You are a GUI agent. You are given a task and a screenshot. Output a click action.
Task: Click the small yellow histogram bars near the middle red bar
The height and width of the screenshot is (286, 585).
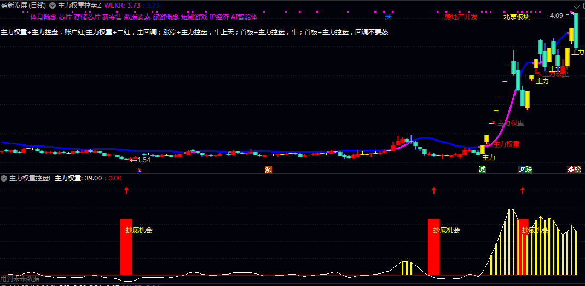pyautogui.click(x=407, y=268)
